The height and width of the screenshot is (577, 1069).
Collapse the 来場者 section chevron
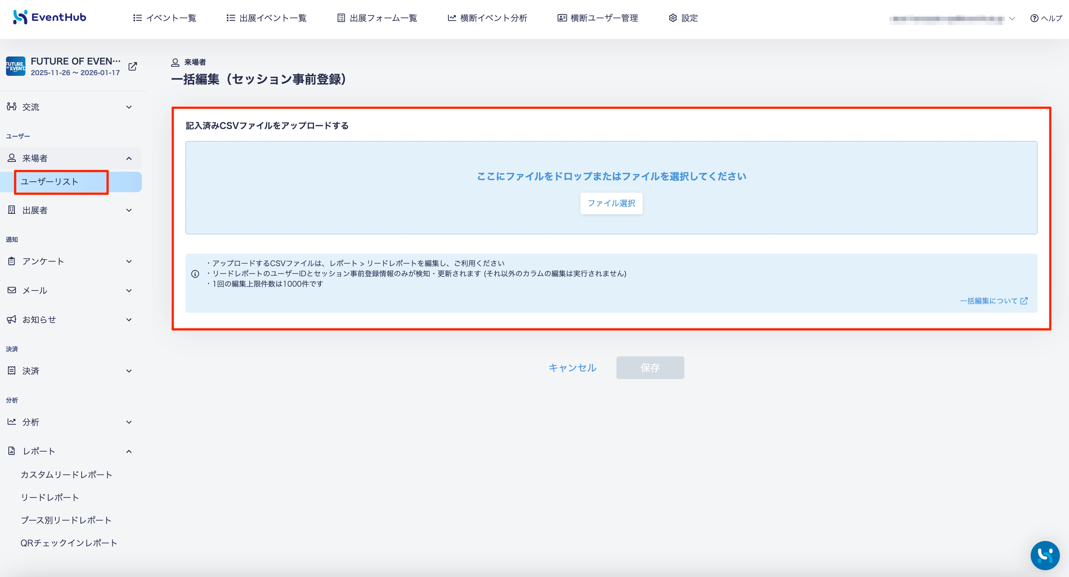coord(129,158)
